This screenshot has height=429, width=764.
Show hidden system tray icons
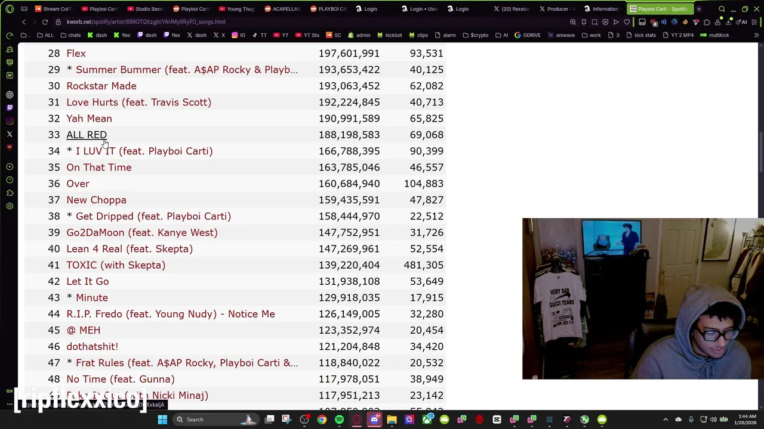[666, 419]
